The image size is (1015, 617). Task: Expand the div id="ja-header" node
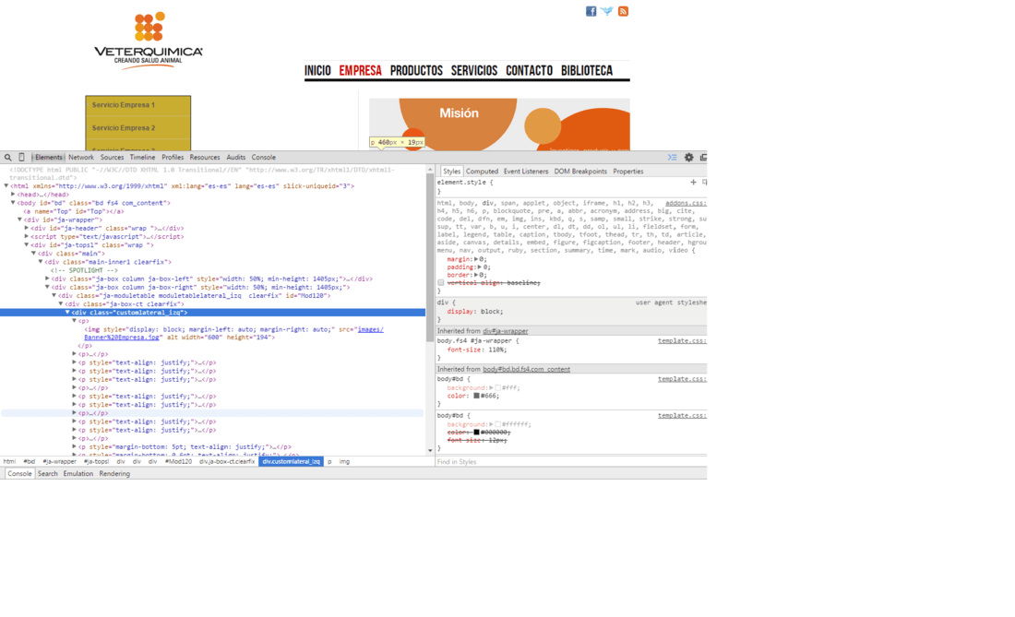click(27, 228)
